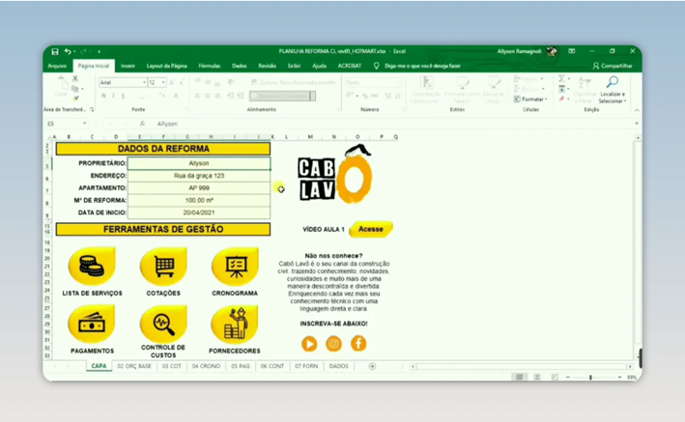Screen dimensions: 685x422
Task: Click the Instagram icon
Action: point(333,344)
